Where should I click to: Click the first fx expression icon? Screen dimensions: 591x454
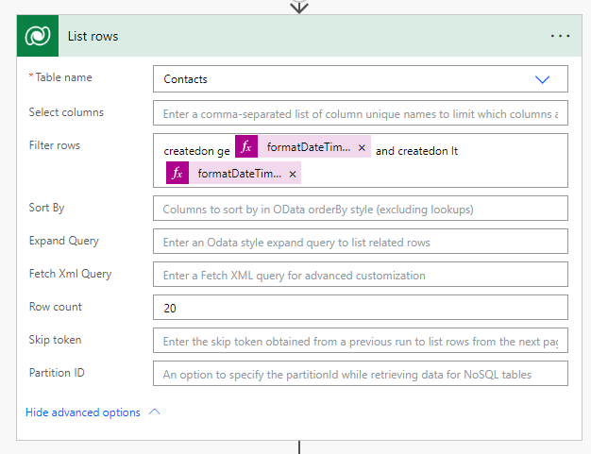point(245,147)
